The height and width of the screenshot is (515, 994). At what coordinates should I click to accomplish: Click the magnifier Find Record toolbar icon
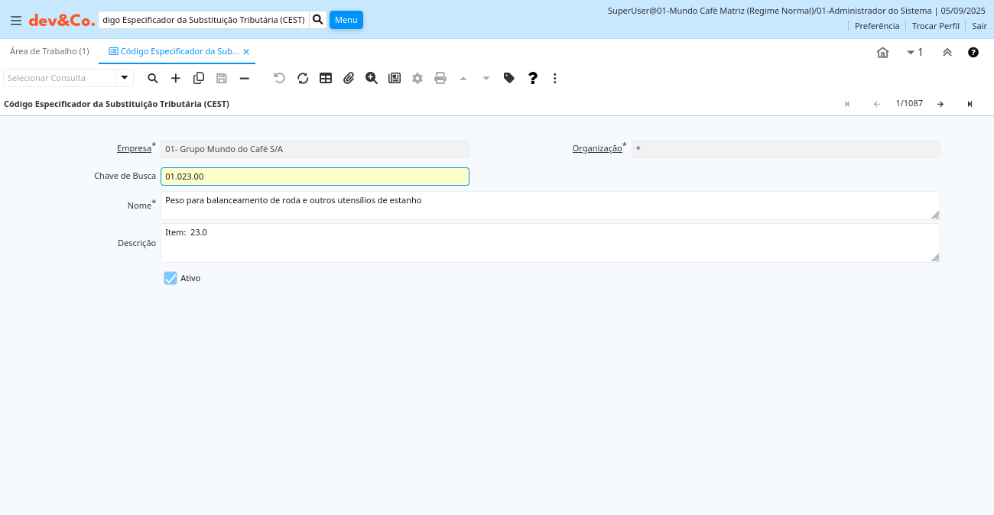(x=153, y=78)
